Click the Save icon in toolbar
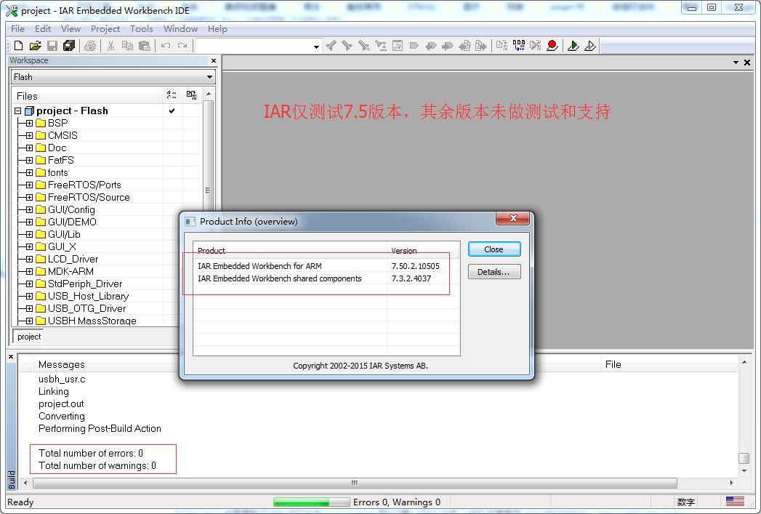This screenshot has width=761, height=514. [x=52, y=46]
